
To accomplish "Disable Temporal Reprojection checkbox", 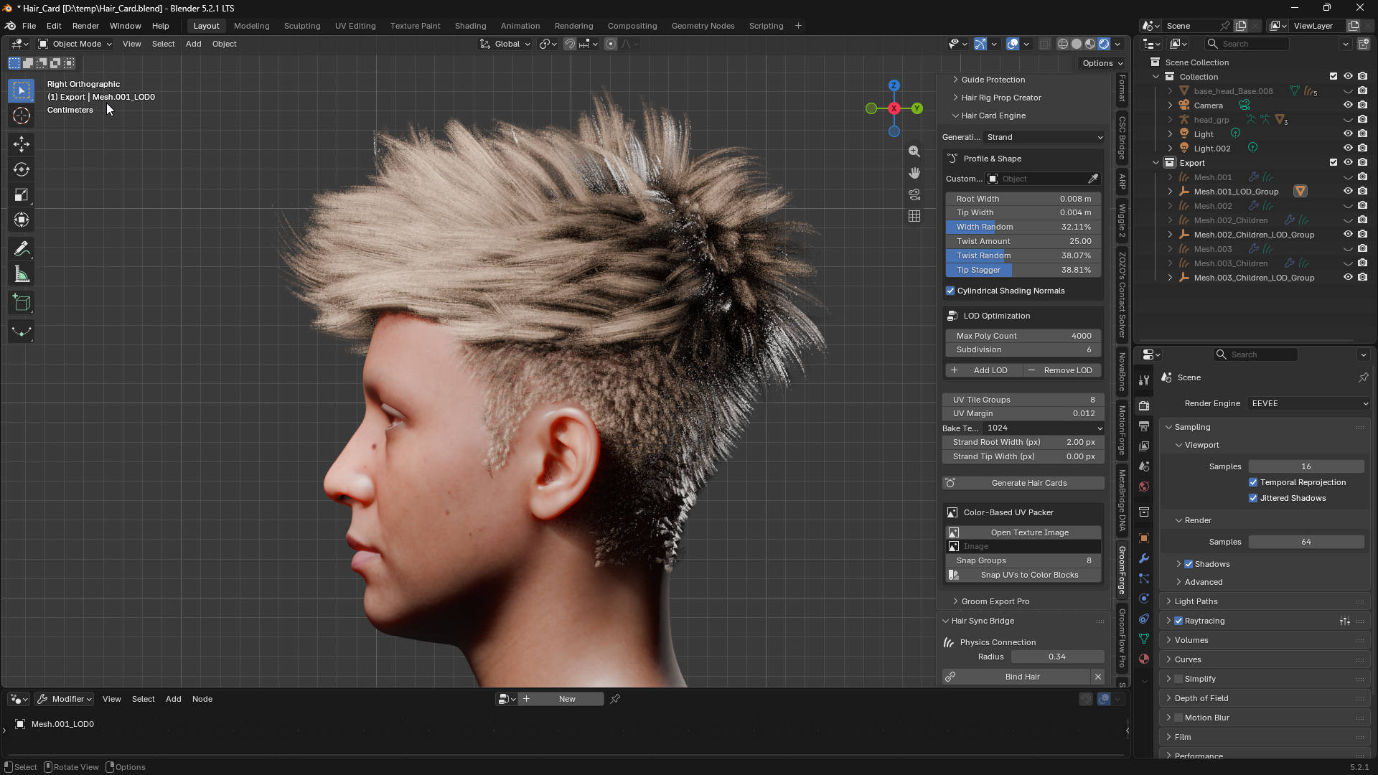I will tap(1253, 482).
